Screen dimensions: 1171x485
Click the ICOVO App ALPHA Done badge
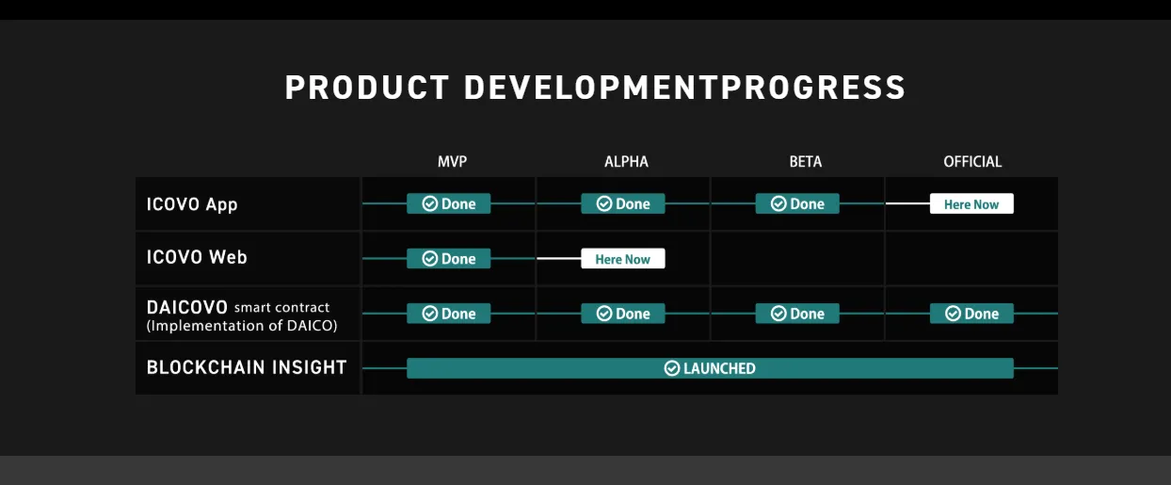click(x=622, y=203)
